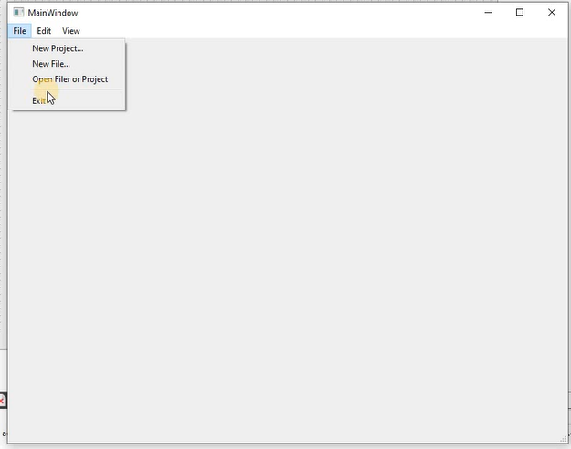Click the red X icon behind the window
The height and width of the screenshot is (449, 571).
3,401
